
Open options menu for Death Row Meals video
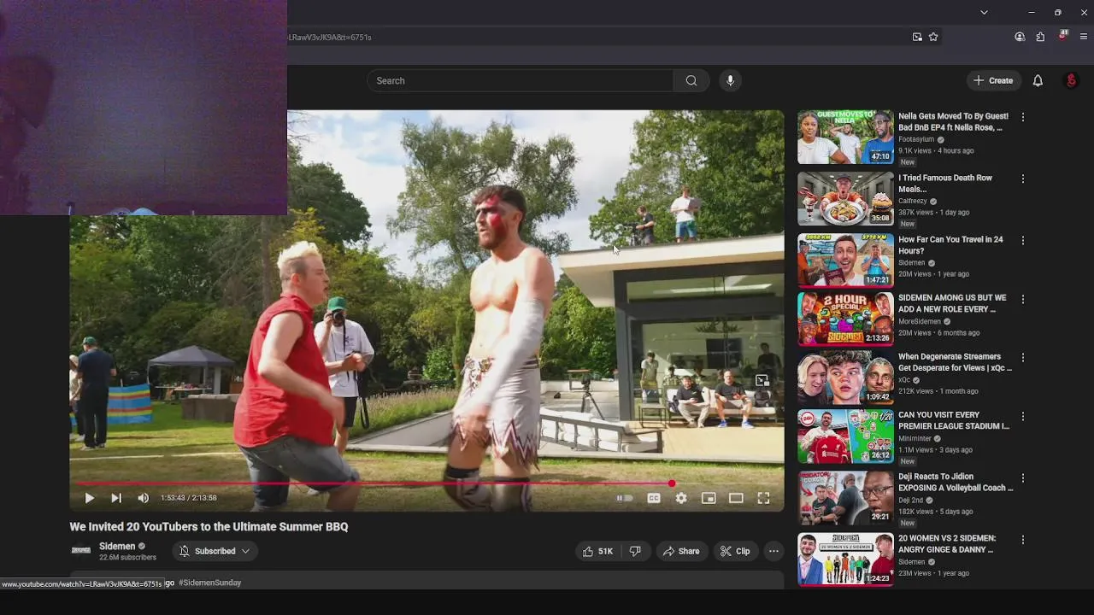coord(1023,179)
